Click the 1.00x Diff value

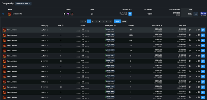[x=190, y=14]
